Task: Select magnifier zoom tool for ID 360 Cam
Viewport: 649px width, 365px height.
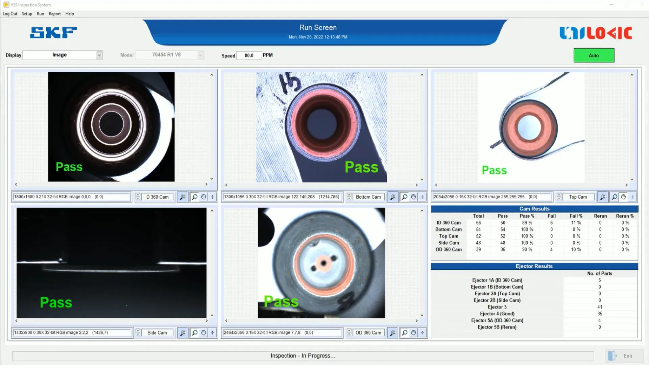Action: coord(195,197)
